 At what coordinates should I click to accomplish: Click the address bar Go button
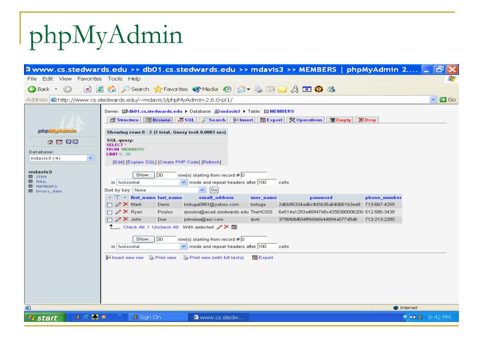(448, 100)
